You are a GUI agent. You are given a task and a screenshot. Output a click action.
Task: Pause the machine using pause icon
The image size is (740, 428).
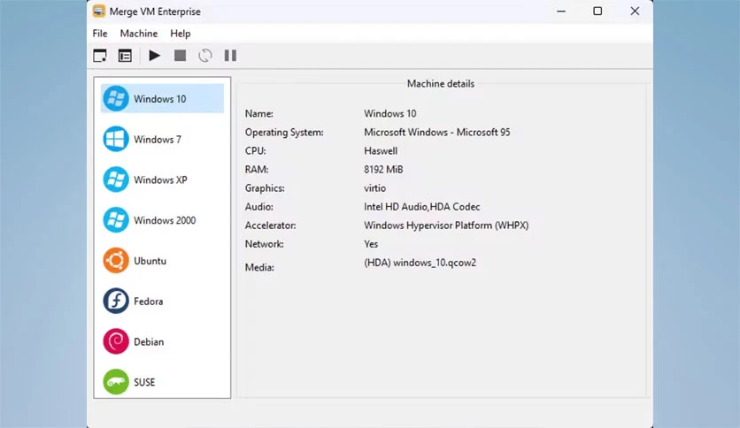point(230,56)
